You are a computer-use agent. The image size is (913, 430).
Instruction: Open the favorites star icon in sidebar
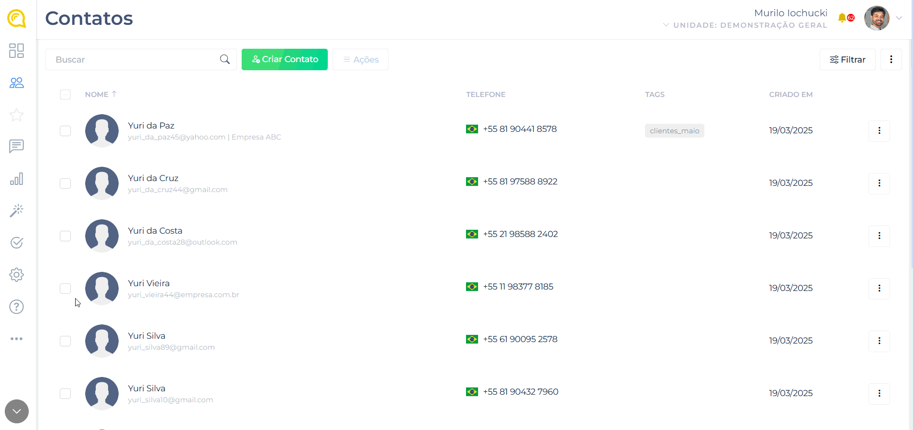click(x=16, y=115)
